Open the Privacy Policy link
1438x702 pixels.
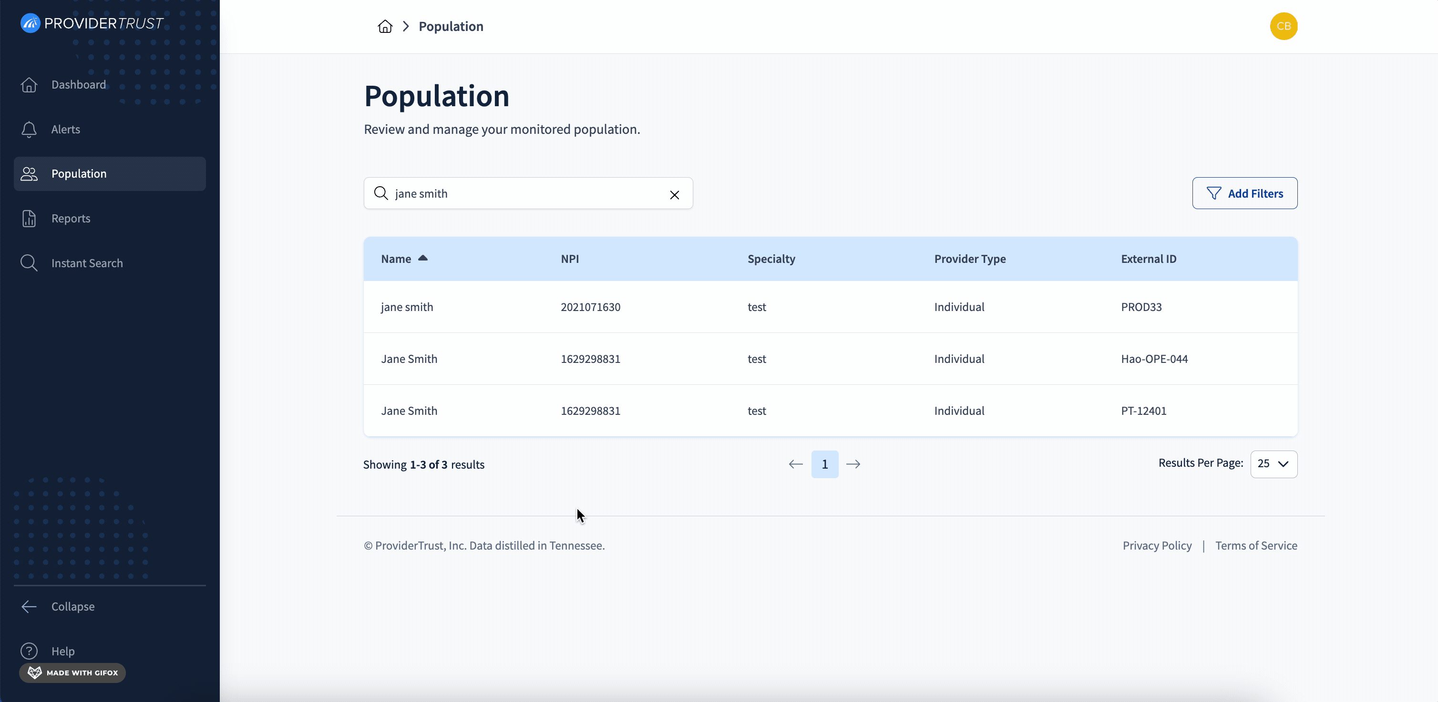click(1157, 545)
